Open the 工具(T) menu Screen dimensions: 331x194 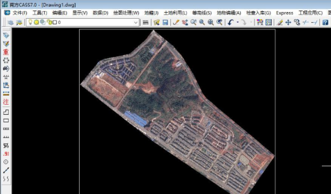tap(40, 13)
